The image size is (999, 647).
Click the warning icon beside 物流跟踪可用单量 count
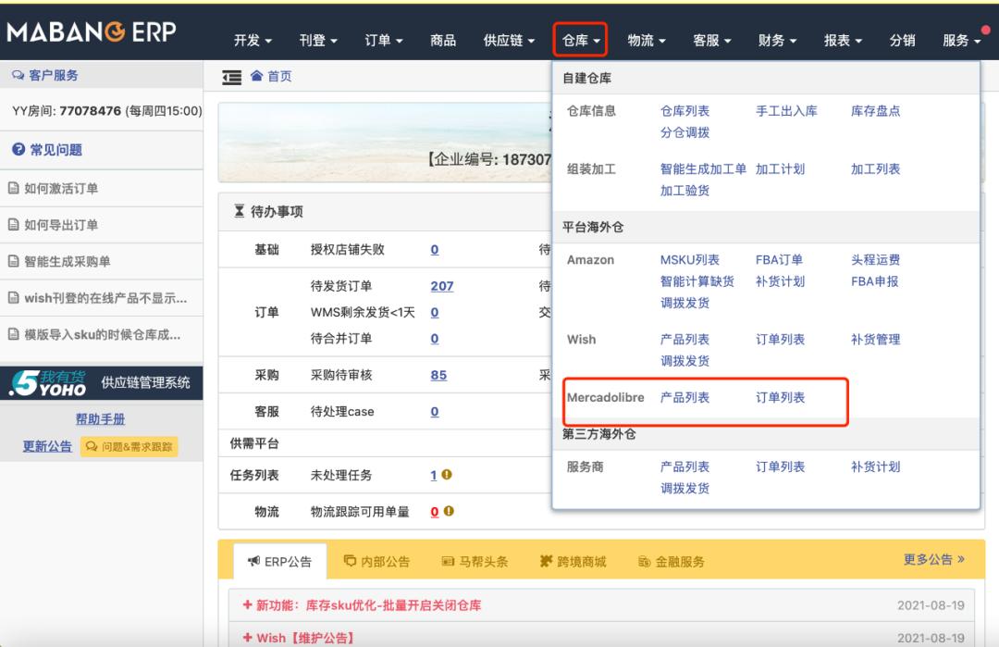pos(449,512)
